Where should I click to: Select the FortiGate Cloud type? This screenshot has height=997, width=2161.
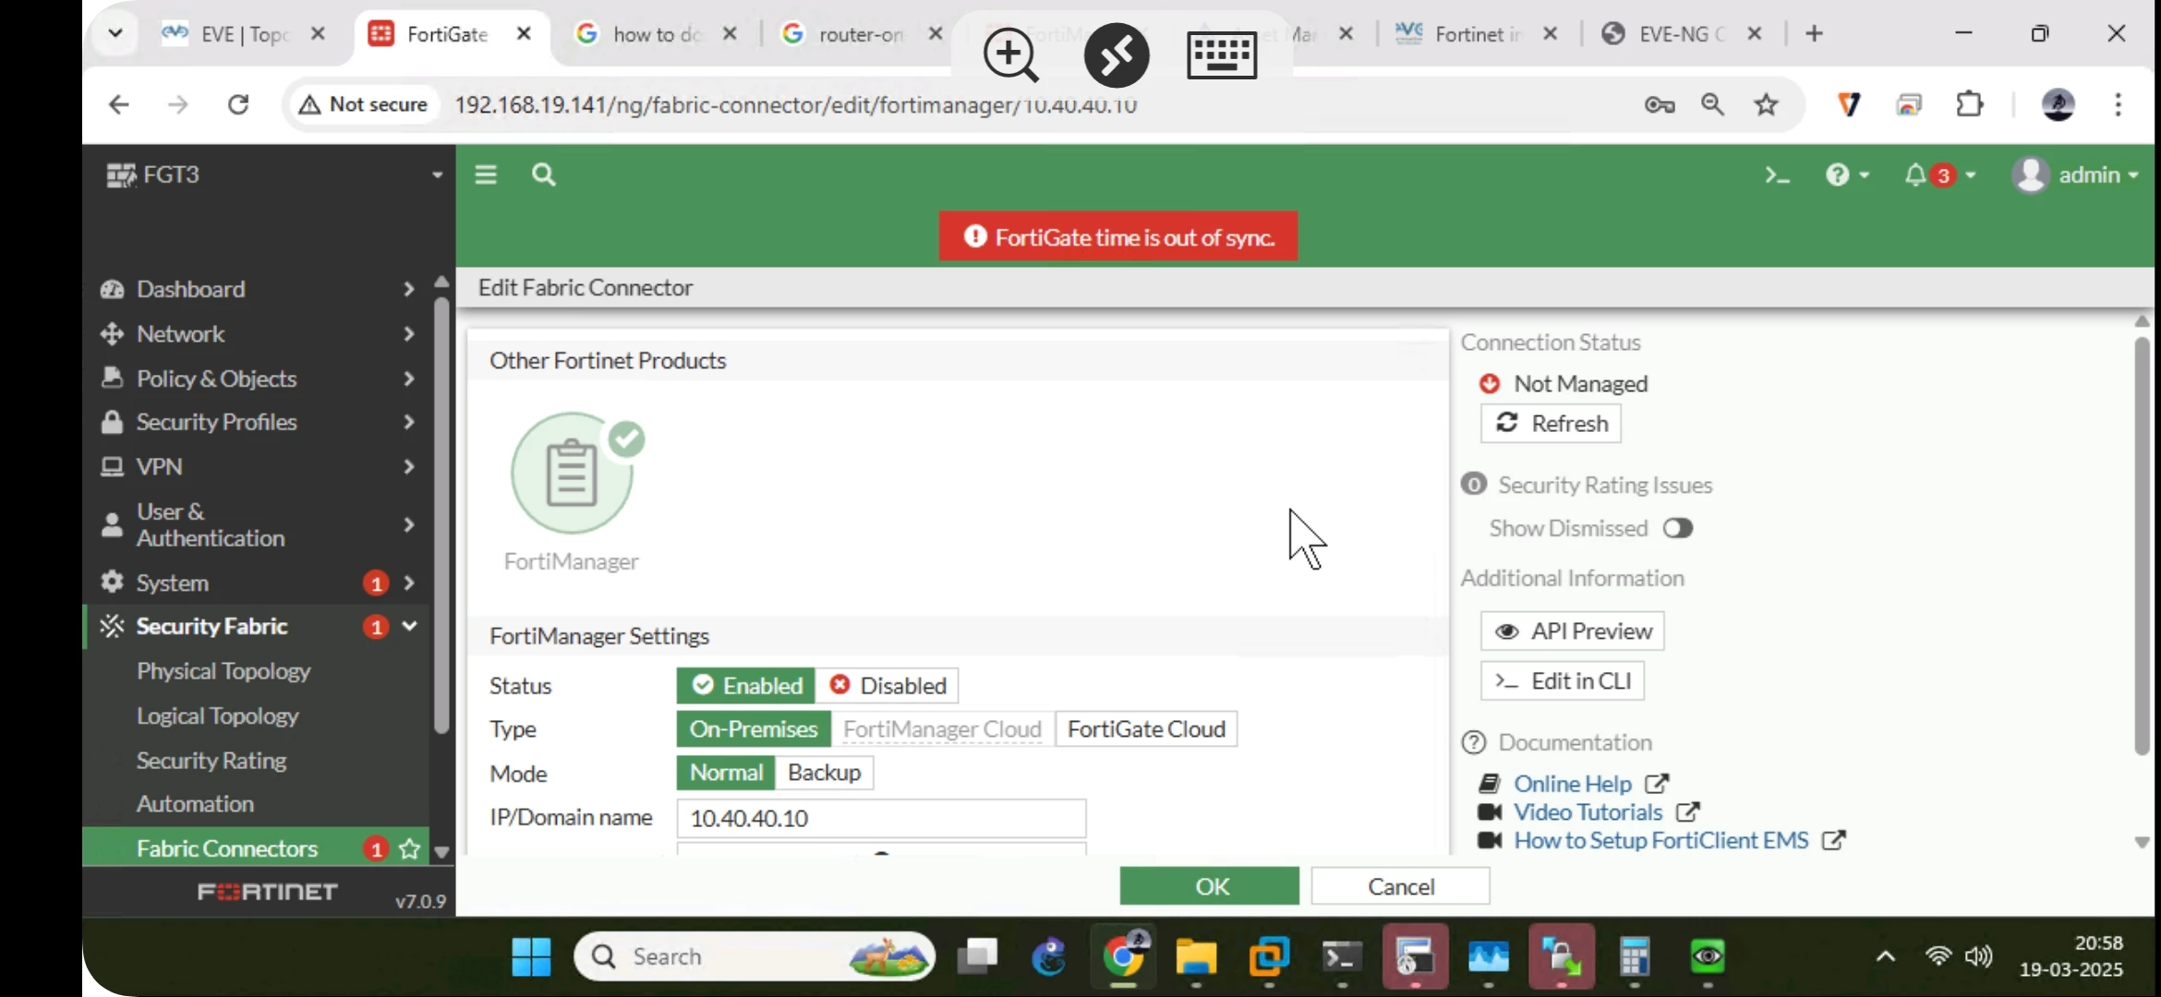coord(1146,729)
